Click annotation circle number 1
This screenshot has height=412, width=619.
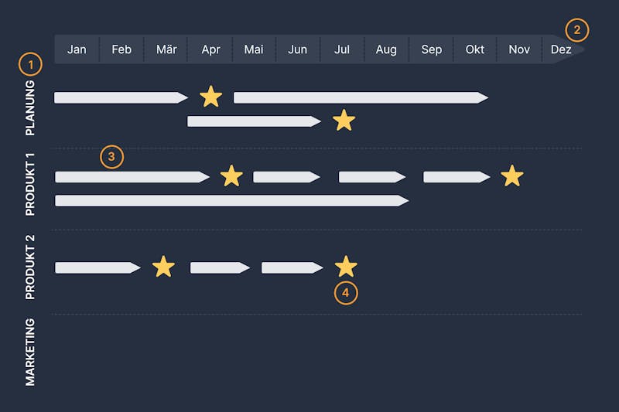tap(30, 64)
